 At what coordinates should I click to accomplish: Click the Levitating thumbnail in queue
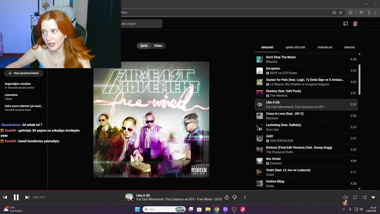click(260, 127)
